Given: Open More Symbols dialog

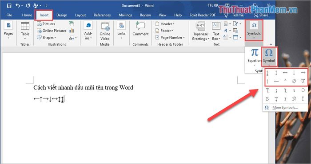Looking at the screenshot, I should click(x=281, y=108).
